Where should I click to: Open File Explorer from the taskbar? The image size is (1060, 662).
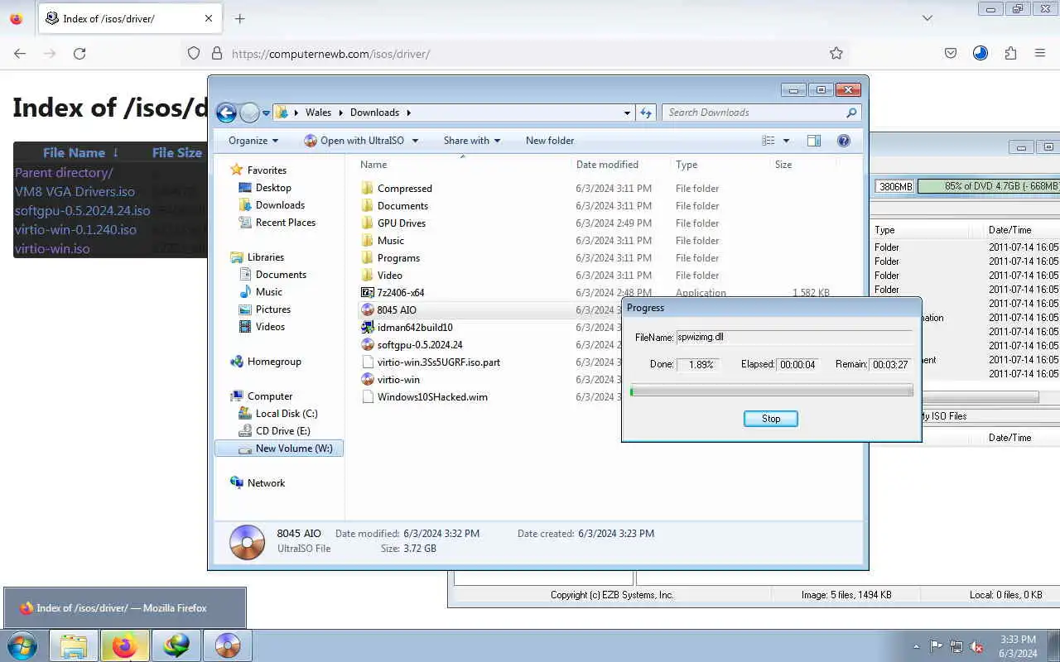click(x=73, y=645)
